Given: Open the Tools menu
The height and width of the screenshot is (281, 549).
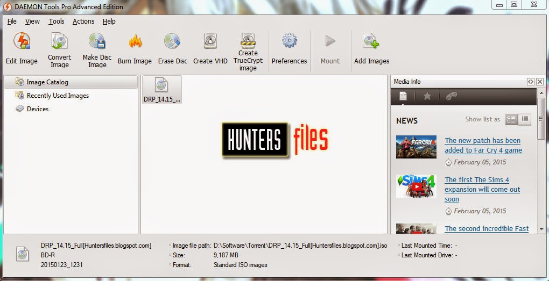Looking at the screenshot, I should pos(57,21).
